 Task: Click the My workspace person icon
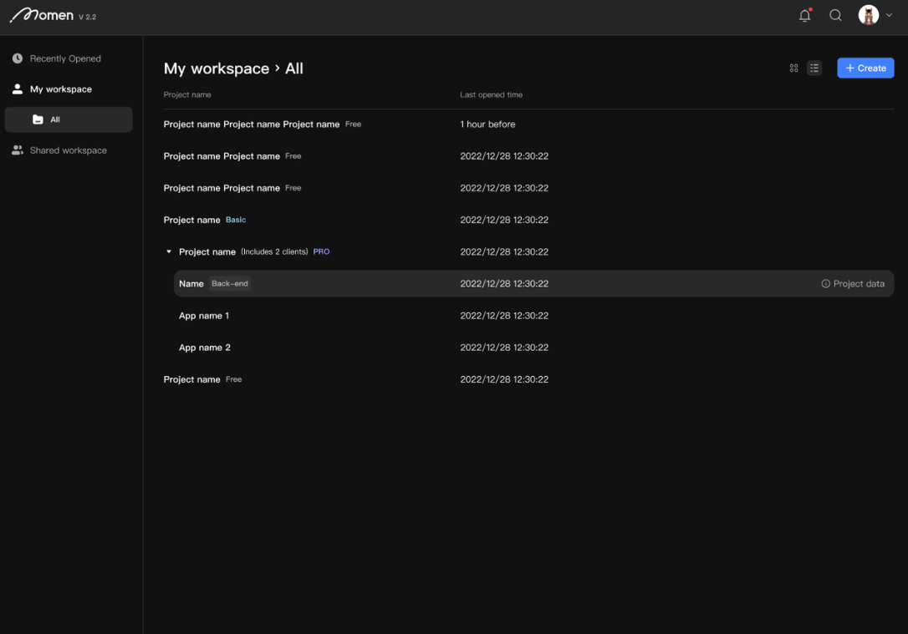pyautogui.click(x=18, y=89)
